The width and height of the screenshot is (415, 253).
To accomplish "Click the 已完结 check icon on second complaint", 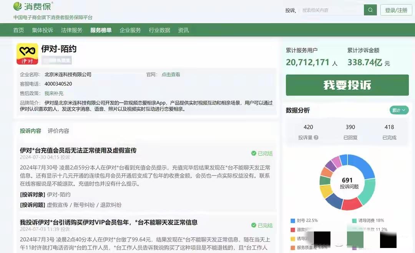I will tap(254, 225).
